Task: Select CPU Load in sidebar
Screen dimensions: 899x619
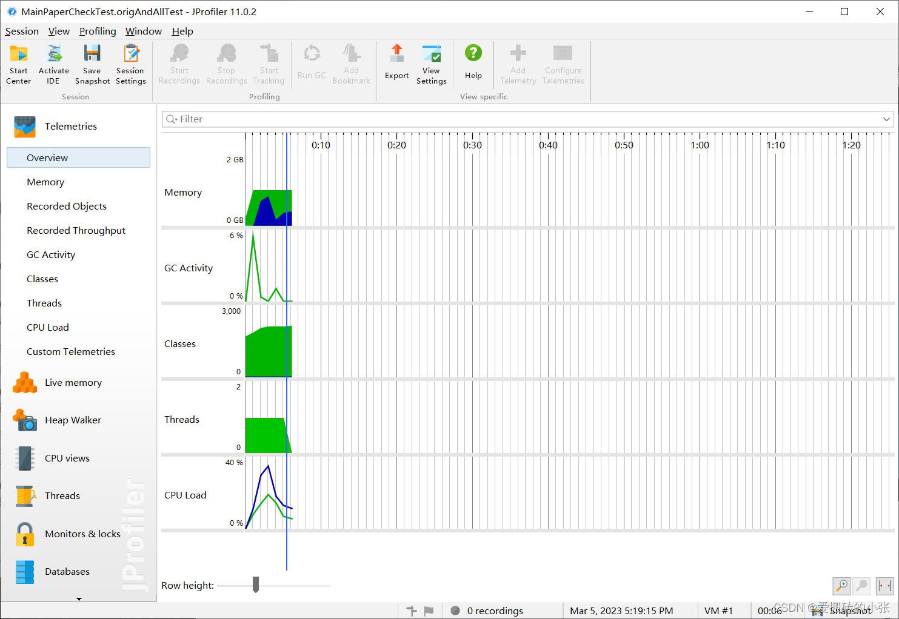Action: pyautogui.click(x=48, y=328)
